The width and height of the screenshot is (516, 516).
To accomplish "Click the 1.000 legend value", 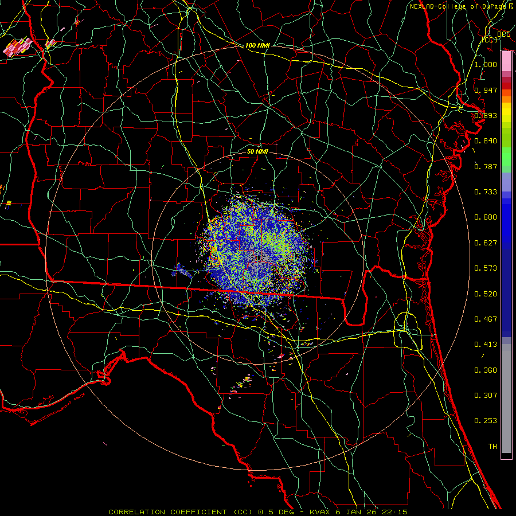I will point(486,64).
